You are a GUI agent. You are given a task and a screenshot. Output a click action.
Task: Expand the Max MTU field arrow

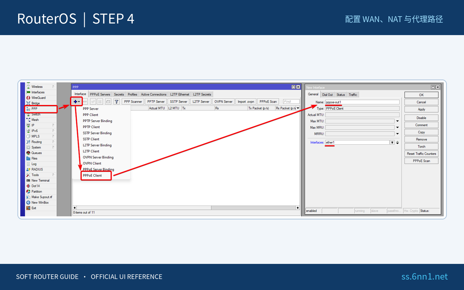coord(398,121)
